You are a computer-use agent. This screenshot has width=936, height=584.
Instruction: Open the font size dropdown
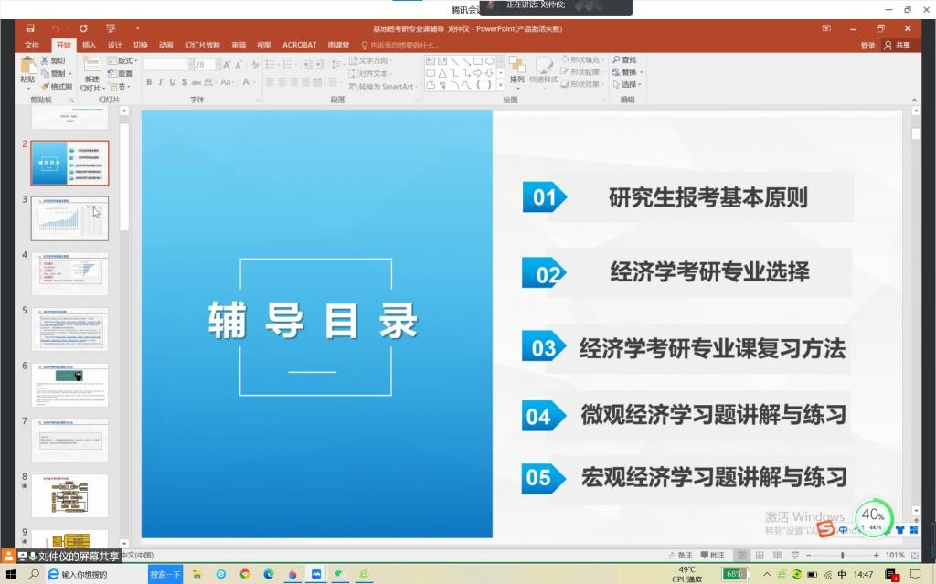click(x=216, y=65)
